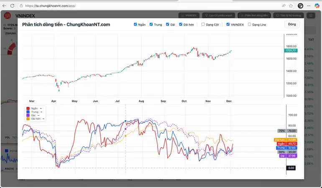The height and width of the screenshot is (188, 322).
Task: Toggle the Trung checkbox
Action: click(x=151, y=24)
